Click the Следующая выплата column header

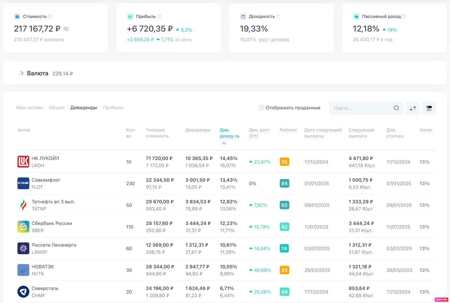[361, 133]
